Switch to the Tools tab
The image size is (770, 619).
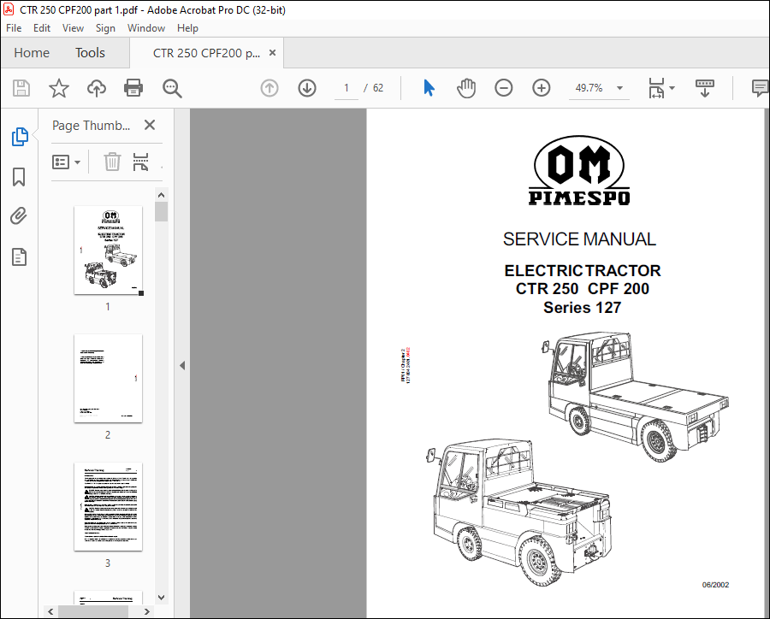[90, 52]
